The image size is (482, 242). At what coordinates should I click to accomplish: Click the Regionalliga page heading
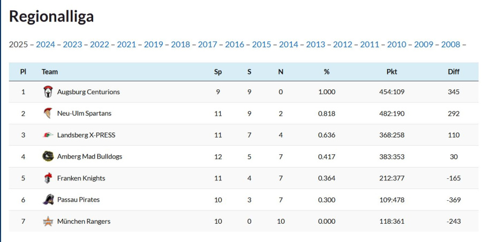(51, 17)
